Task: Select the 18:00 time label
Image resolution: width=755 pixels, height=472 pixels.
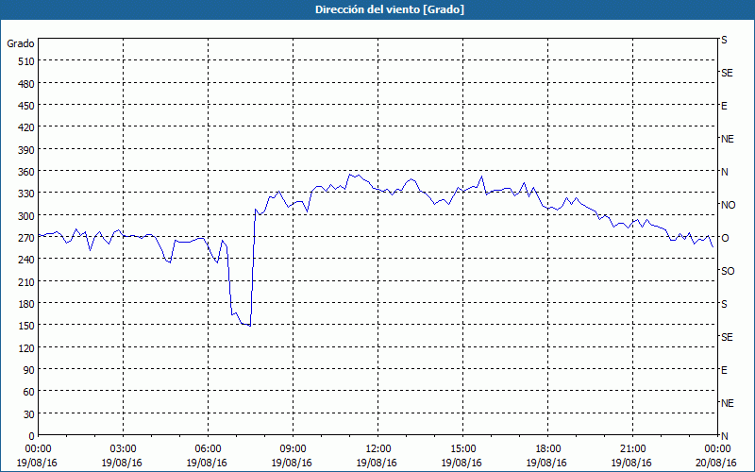Action: (547, 449)
